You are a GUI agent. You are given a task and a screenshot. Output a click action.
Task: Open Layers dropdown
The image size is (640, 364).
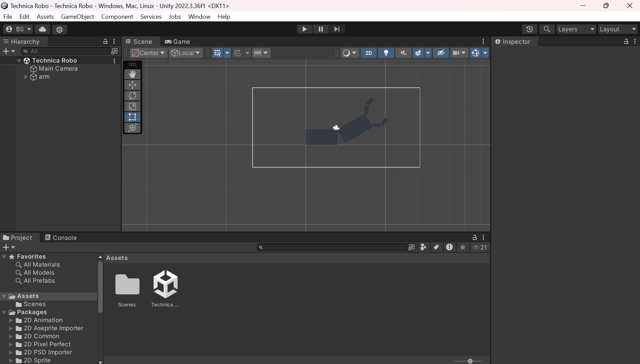[576, 29]
